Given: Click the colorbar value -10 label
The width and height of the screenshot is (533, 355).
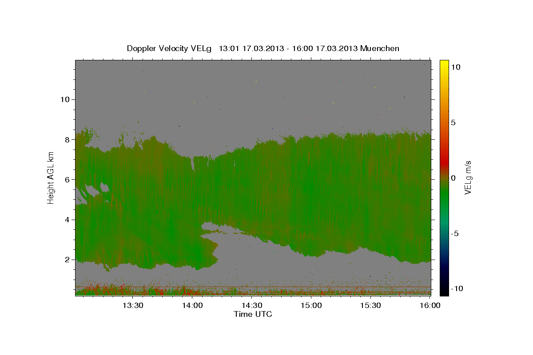Looking at the screenshot, I should click(x=457, y=288).
